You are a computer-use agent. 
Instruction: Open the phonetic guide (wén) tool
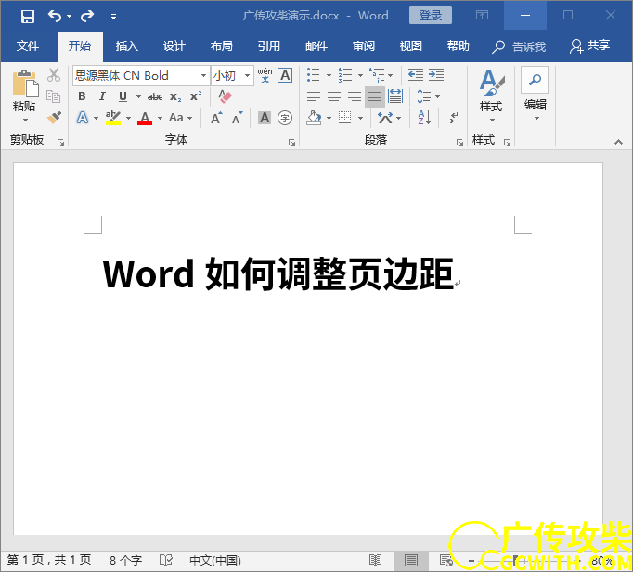[265, 75]
